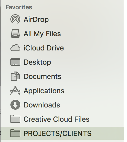Click the PROJECTS/CLIENTS folder icon

click(x=15, y=133)
